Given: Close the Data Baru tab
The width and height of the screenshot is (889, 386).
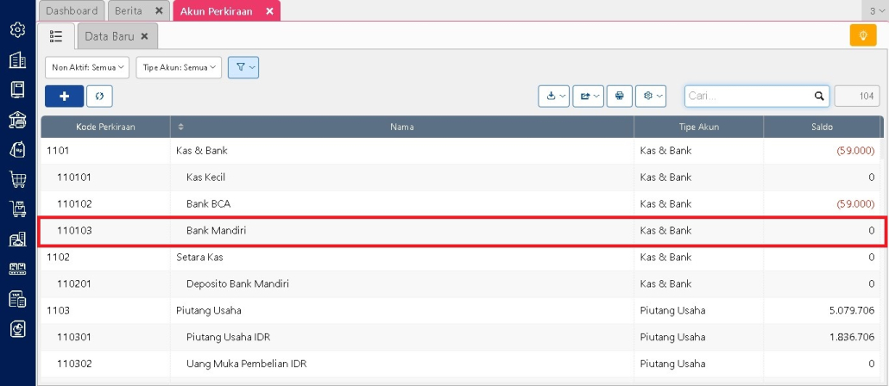Looking at the screenshot, I should pyautogui.click(x=145, y=36).
